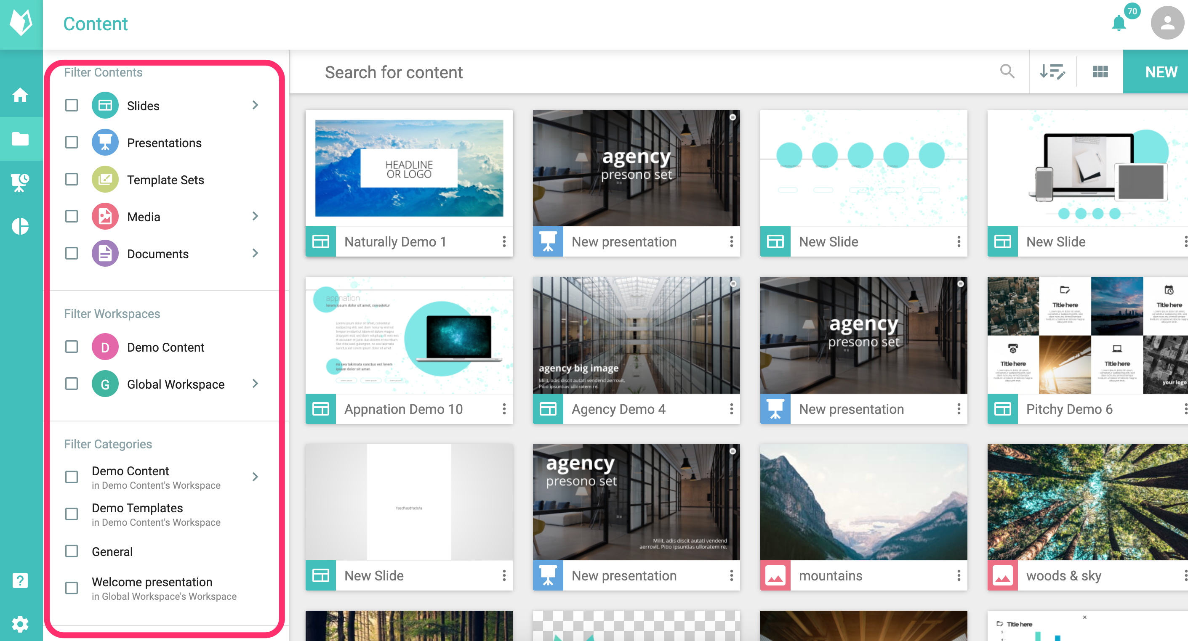Expand the Media filter chevron
The width and height of the screenshot is (1188, 641).
click(255, 216)
